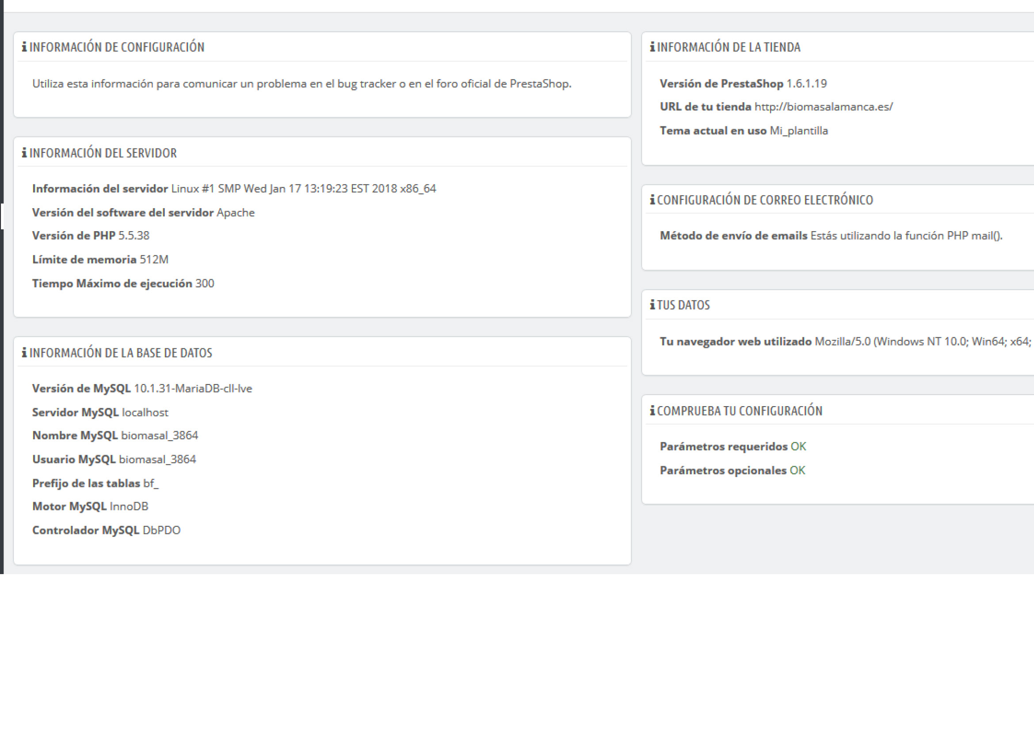This screenshot has height=731, width=1034.
Task: Click info icon beside Información de Configuración
Action: (x=24, y=47)
